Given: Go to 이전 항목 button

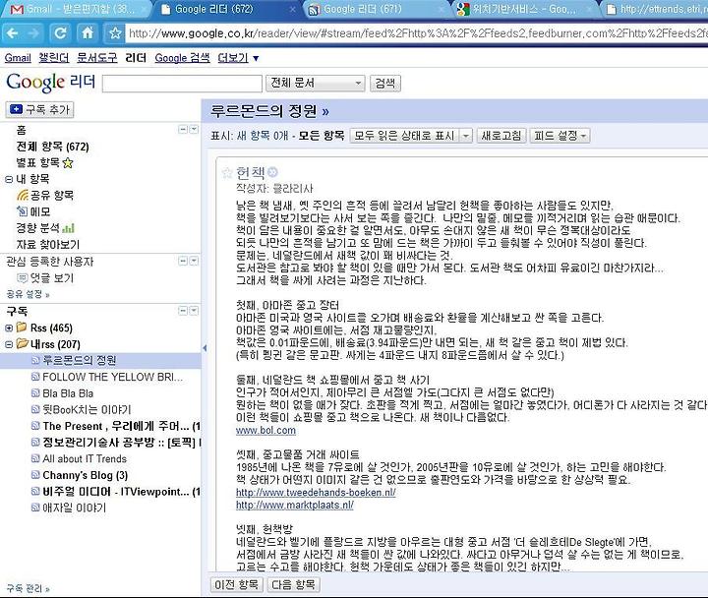Looking at the screenshot, I should pos(236,584).
